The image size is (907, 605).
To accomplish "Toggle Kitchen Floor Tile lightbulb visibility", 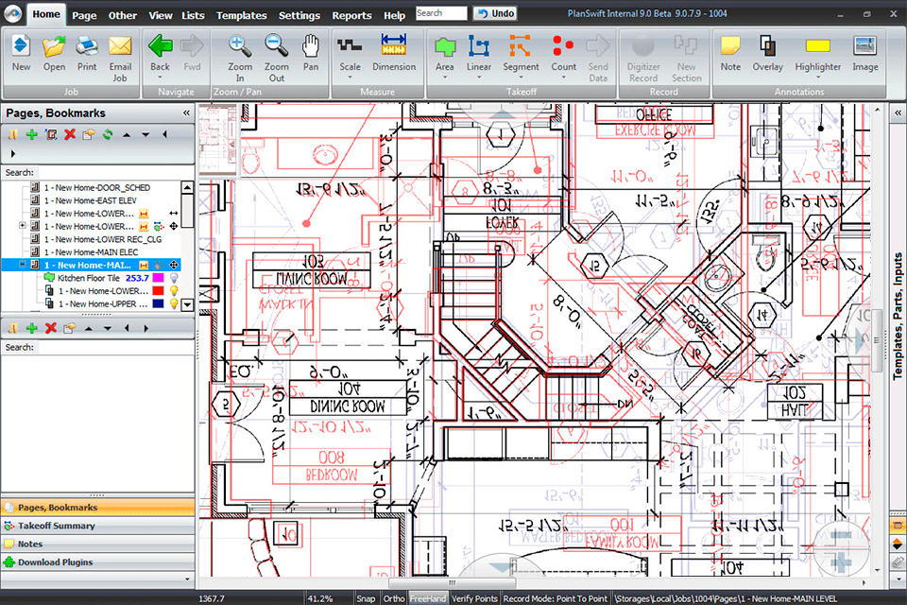I will pyautogui.click(x=174, y=278).
